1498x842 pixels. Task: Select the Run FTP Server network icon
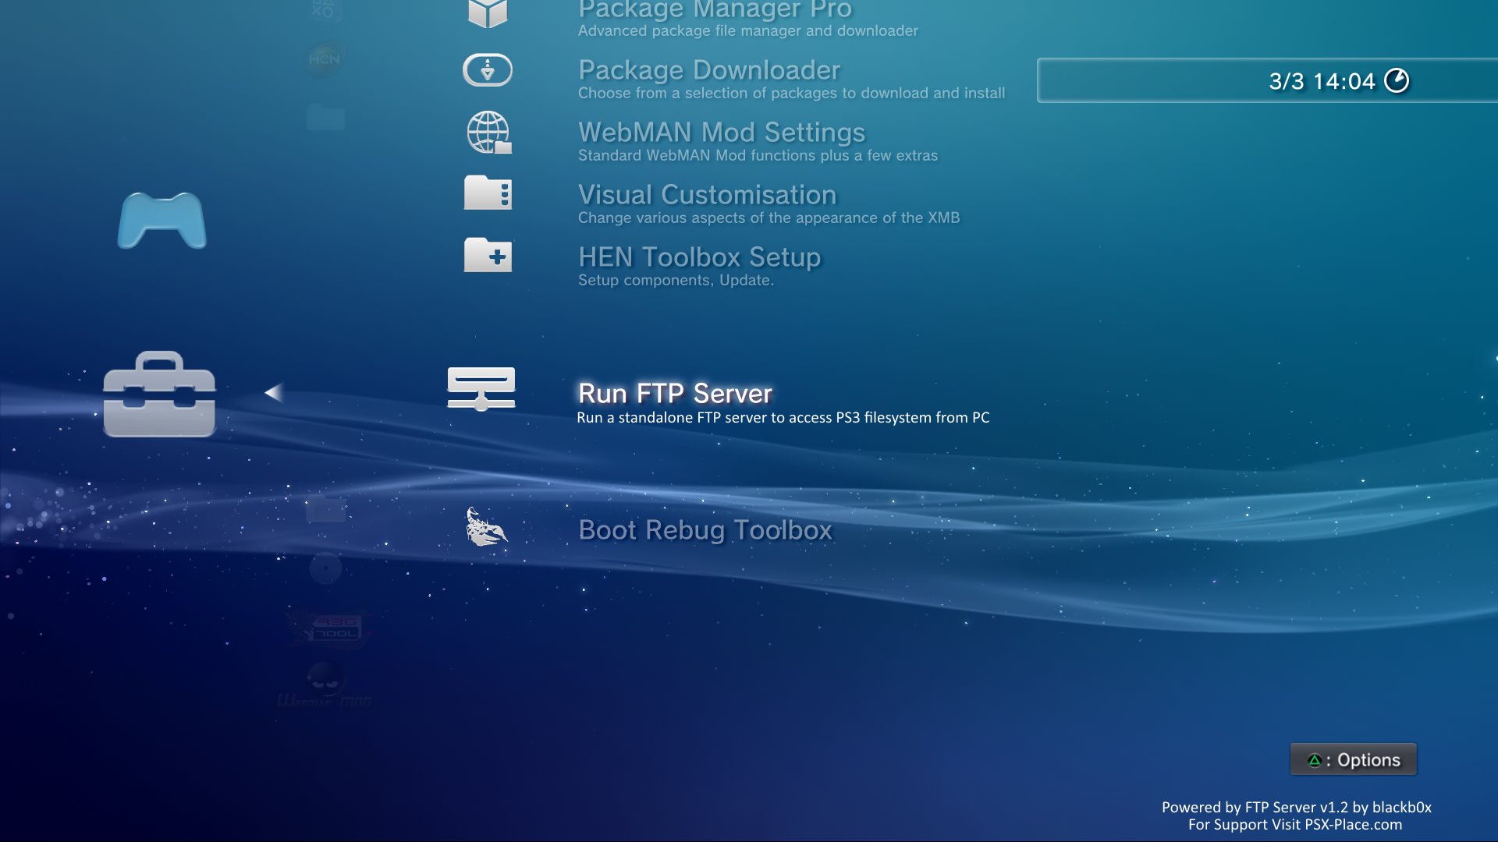coord(481,388)
